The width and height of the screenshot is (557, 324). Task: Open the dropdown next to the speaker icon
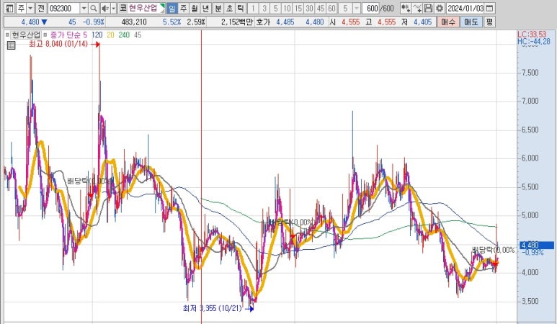113,8
